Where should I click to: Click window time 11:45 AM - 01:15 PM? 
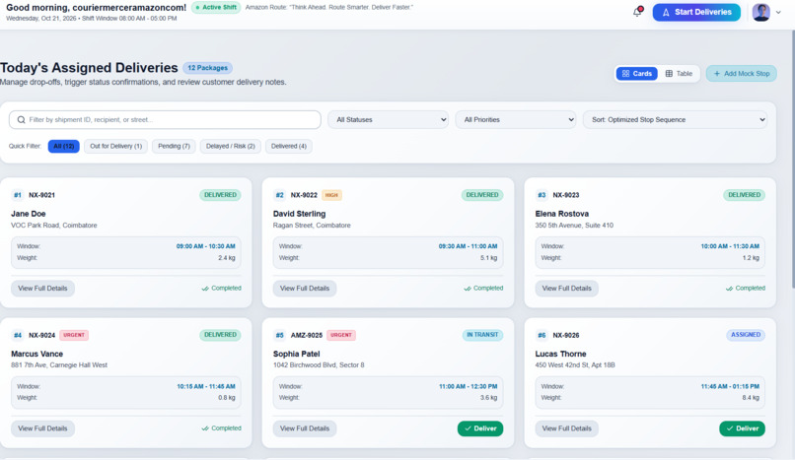coord(730,387)
